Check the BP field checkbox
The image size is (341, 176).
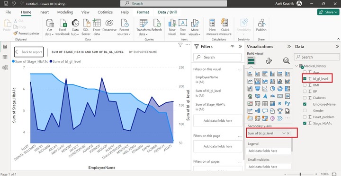pos(305,92)
